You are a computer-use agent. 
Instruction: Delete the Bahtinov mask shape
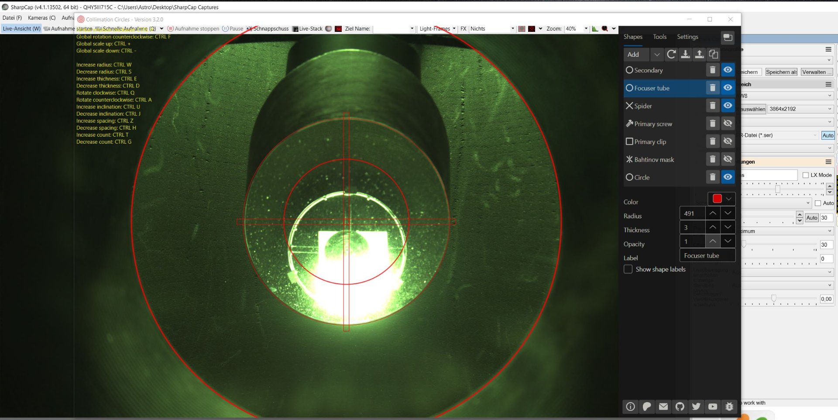[712, 159]
